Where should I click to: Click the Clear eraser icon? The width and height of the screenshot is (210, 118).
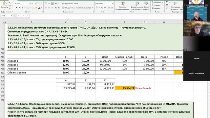coord(167,8)
